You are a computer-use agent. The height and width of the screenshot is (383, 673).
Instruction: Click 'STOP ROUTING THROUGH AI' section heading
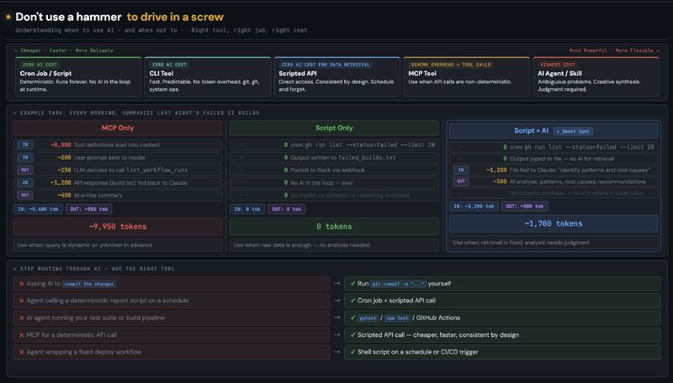pyautogui.click(x=94, y=269)
